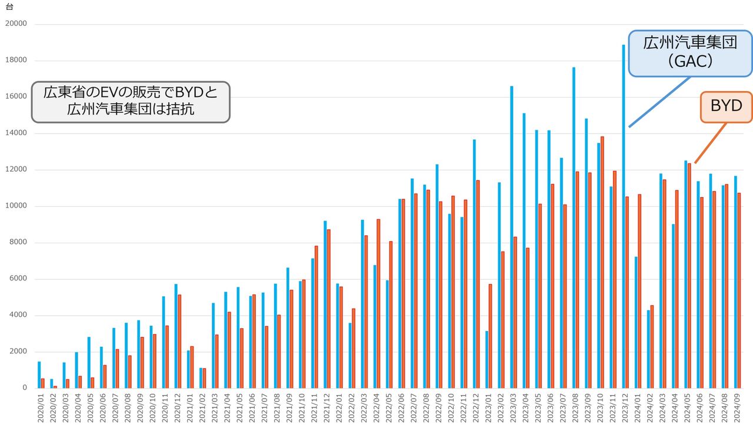Select the blue GAC bar for 2023/08
Viewport: 753px width, 428px height.
(574, 228)
